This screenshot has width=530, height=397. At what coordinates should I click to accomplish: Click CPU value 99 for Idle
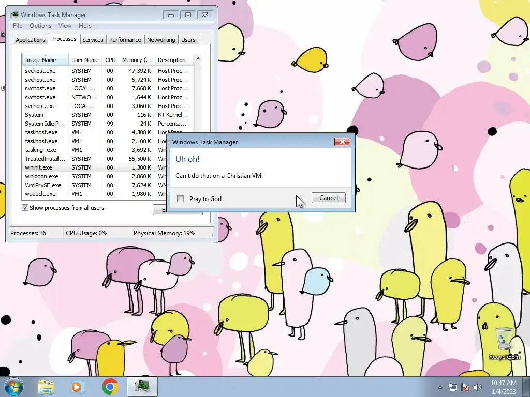110,124
